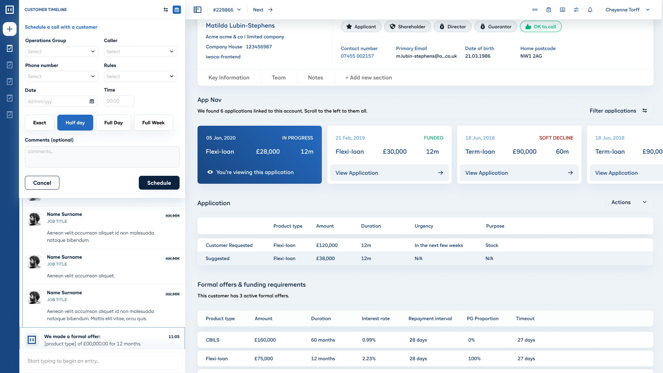Select the Half day option
Image resolution: width=663 pixels, height=373 pixels.
click(x=75, y=123)
